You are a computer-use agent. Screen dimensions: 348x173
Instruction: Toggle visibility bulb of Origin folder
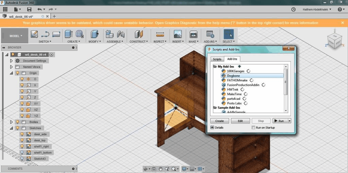pos(17,73)
